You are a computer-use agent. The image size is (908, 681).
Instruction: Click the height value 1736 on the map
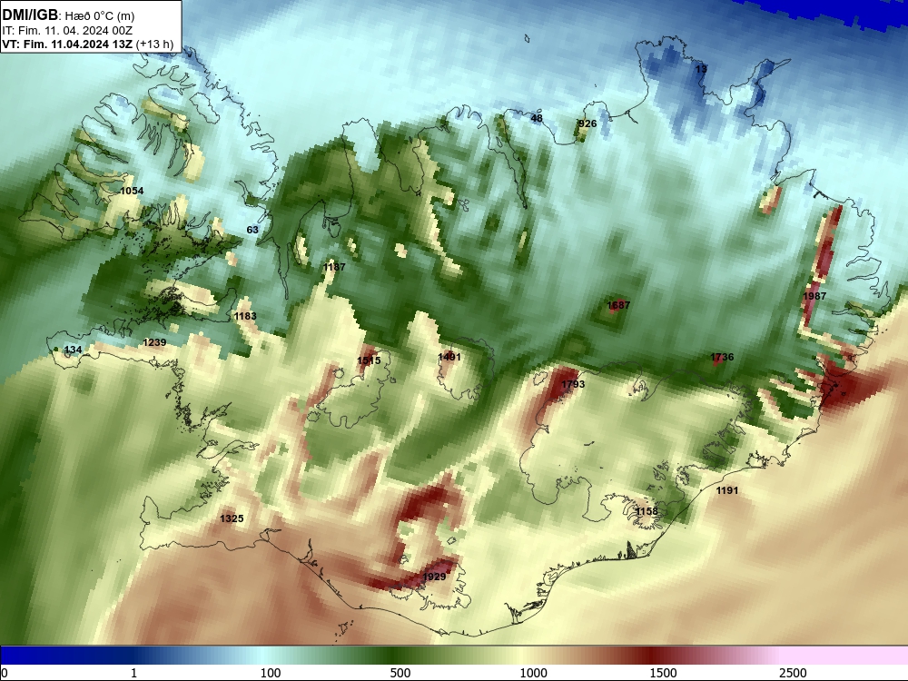(x=722, y=357)
